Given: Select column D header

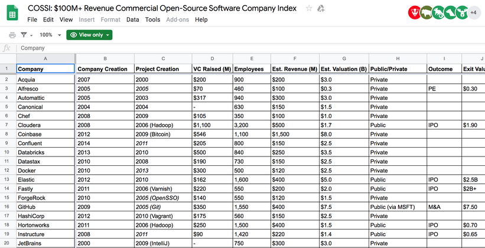Looking at the screenshot, I should pos(212,58).
